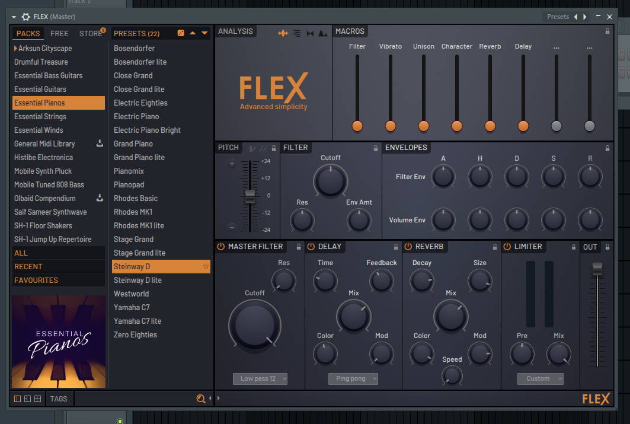Click the search input field
Viewport: 630px width, 424px height.
click(x=135, y=399)
